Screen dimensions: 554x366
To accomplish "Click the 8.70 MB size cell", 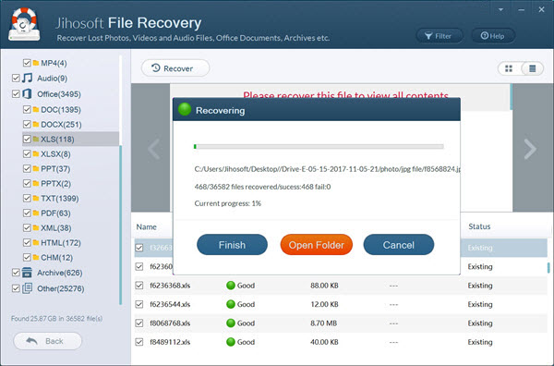I will click(324, 323).
